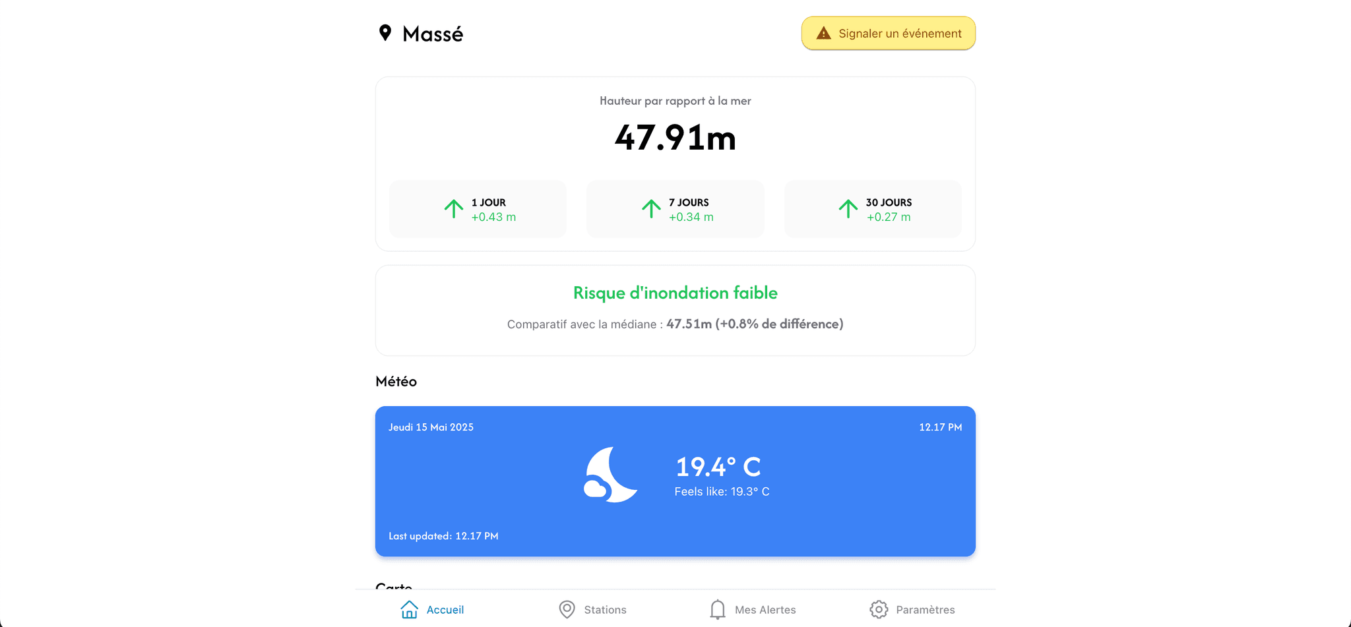
Task: Click the green arrow in 1 JOUR card
Action: [x=453, y=209]
